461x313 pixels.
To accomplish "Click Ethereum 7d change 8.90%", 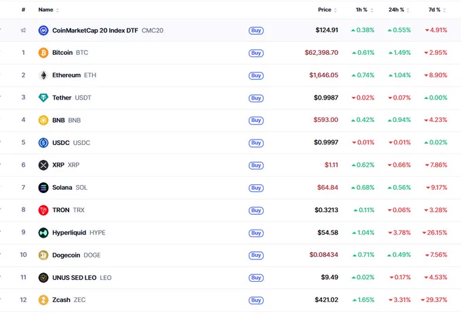I will [435, 75].
